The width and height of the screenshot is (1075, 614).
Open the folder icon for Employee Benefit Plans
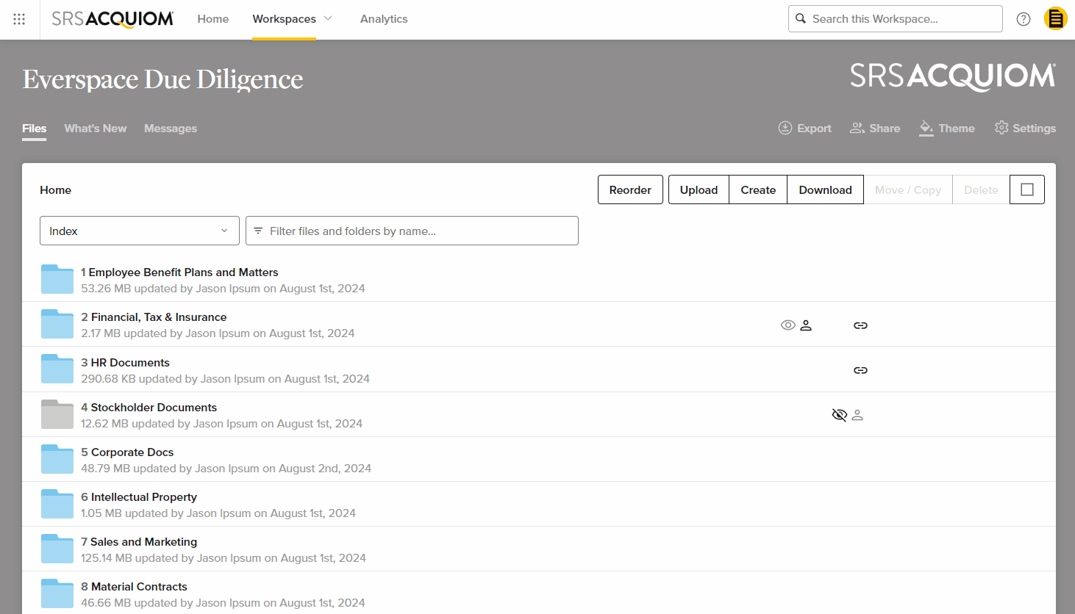(x=57, y=279)
